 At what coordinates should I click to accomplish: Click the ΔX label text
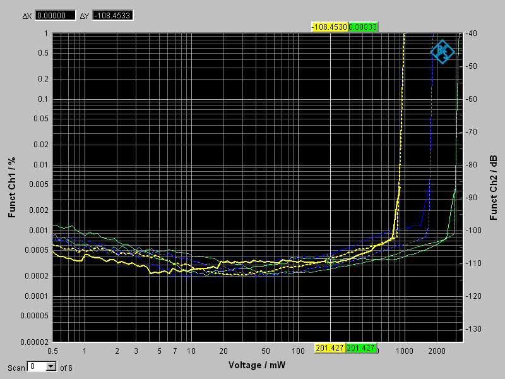27,15
